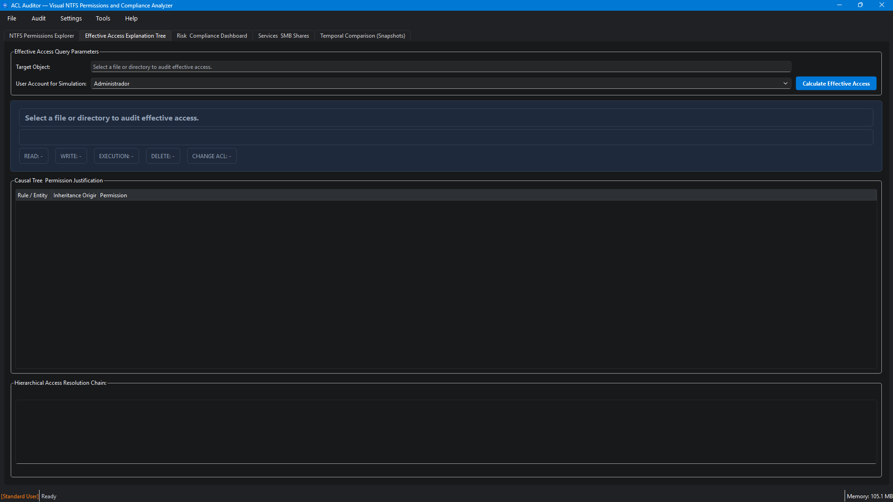This screenshot has height=502, width=893.
Task: Open Risk Compliance Dashboard tab
Action: pyautogui.click(x=212, y=36)
